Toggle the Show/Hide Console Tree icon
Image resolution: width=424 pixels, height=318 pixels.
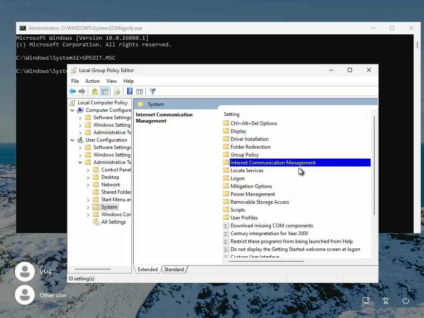point(104,92)
